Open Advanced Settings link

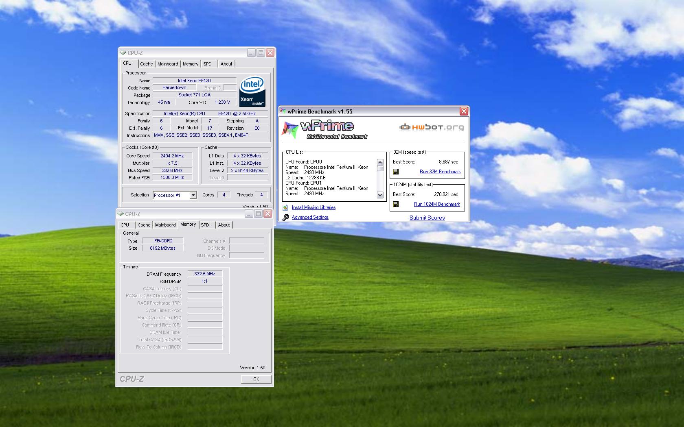310,217
